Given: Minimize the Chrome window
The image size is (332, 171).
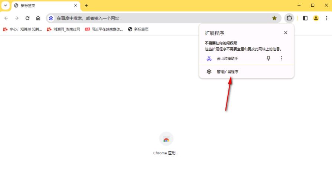Looking at the screenshot, I should pyautogui.click(x=299, y=6).
